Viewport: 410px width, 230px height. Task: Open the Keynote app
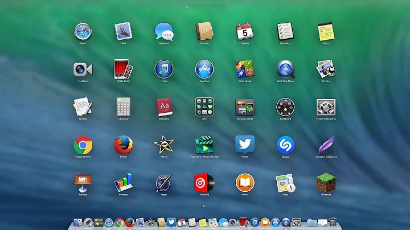83,183
